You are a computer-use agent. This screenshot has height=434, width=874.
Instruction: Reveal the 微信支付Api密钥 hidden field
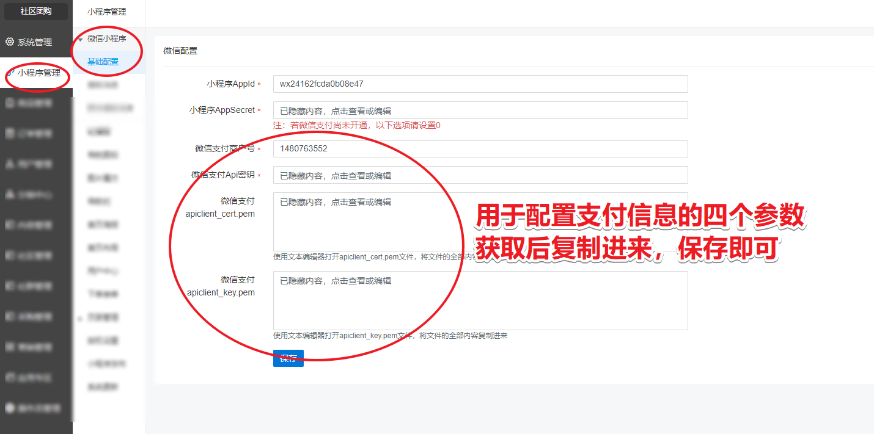pos(480,175)
